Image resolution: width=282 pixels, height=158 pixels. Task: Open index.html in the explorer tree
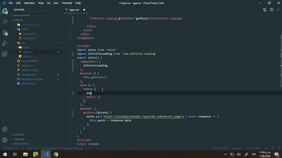(29, 38)
